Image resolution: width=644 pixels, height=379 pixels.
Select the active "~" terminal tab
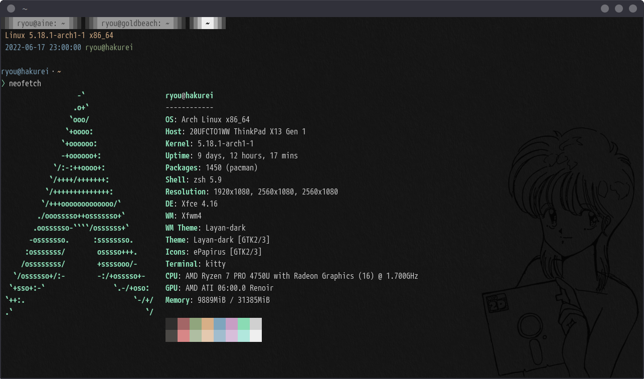click(x=208, y=23)
